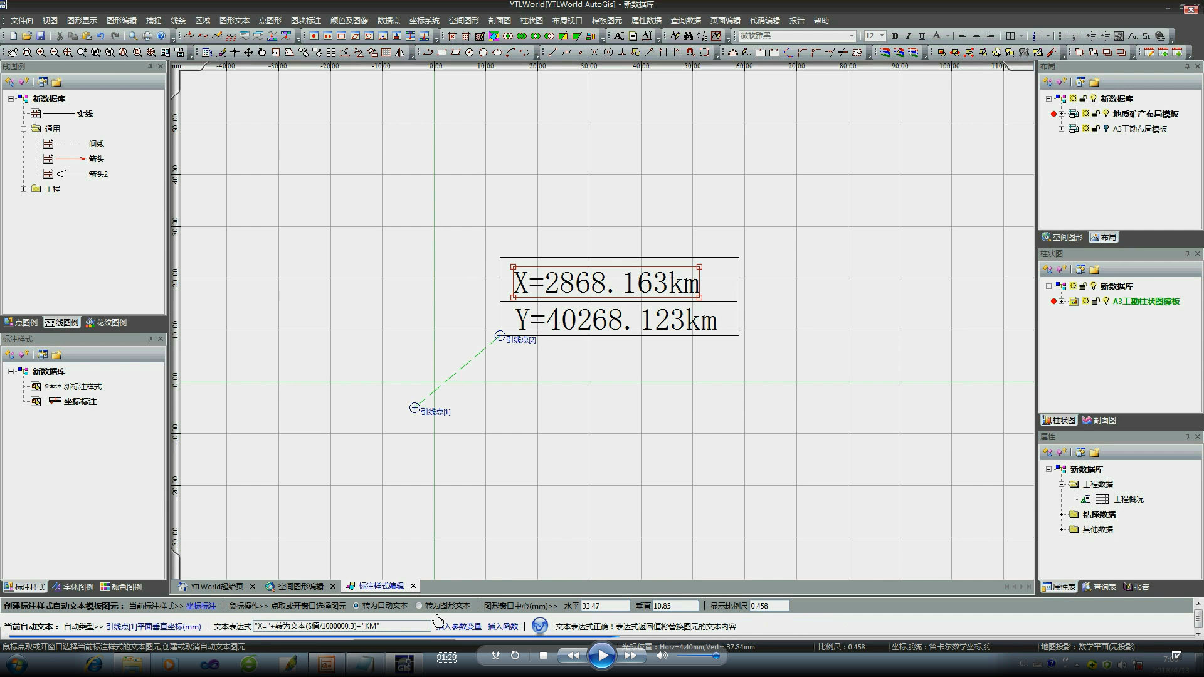Toggle lock of A3工勘布局模板 layout
Image resolution: width=1204 pixels, height=677 pixels.
(1096, 129)
